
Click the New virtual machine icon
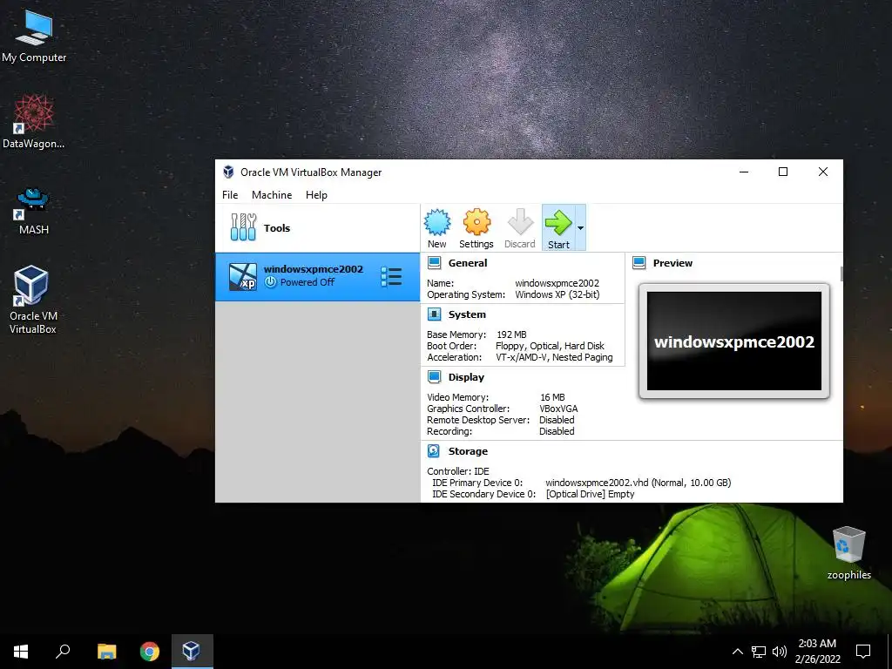437,222
